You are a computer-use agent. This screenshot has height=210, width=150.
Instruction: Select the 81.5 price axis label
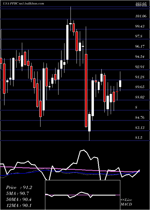[x=139, y=137]
